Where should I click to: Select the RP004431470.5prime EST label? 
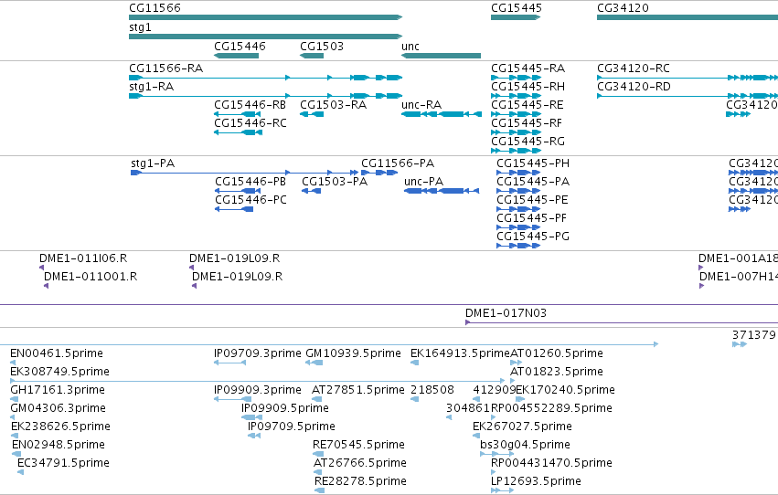[551, 463]
